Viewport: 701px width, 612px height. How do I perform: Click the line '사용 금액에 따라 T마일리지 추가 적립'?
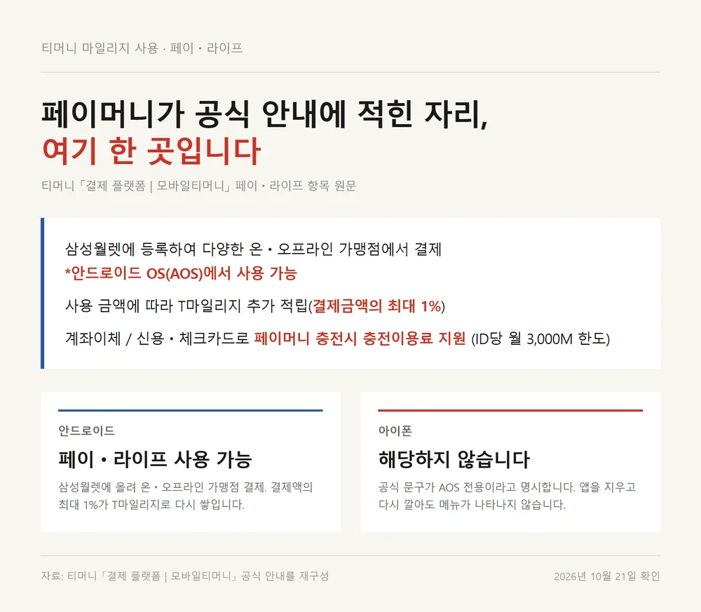point(187,306)
